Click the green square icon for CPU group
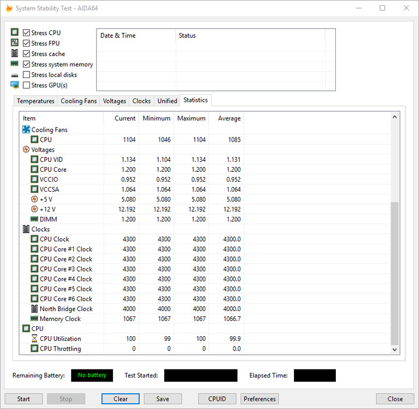Image resolution: width=419 pixels, height=409 pixels. click(26, 328)
